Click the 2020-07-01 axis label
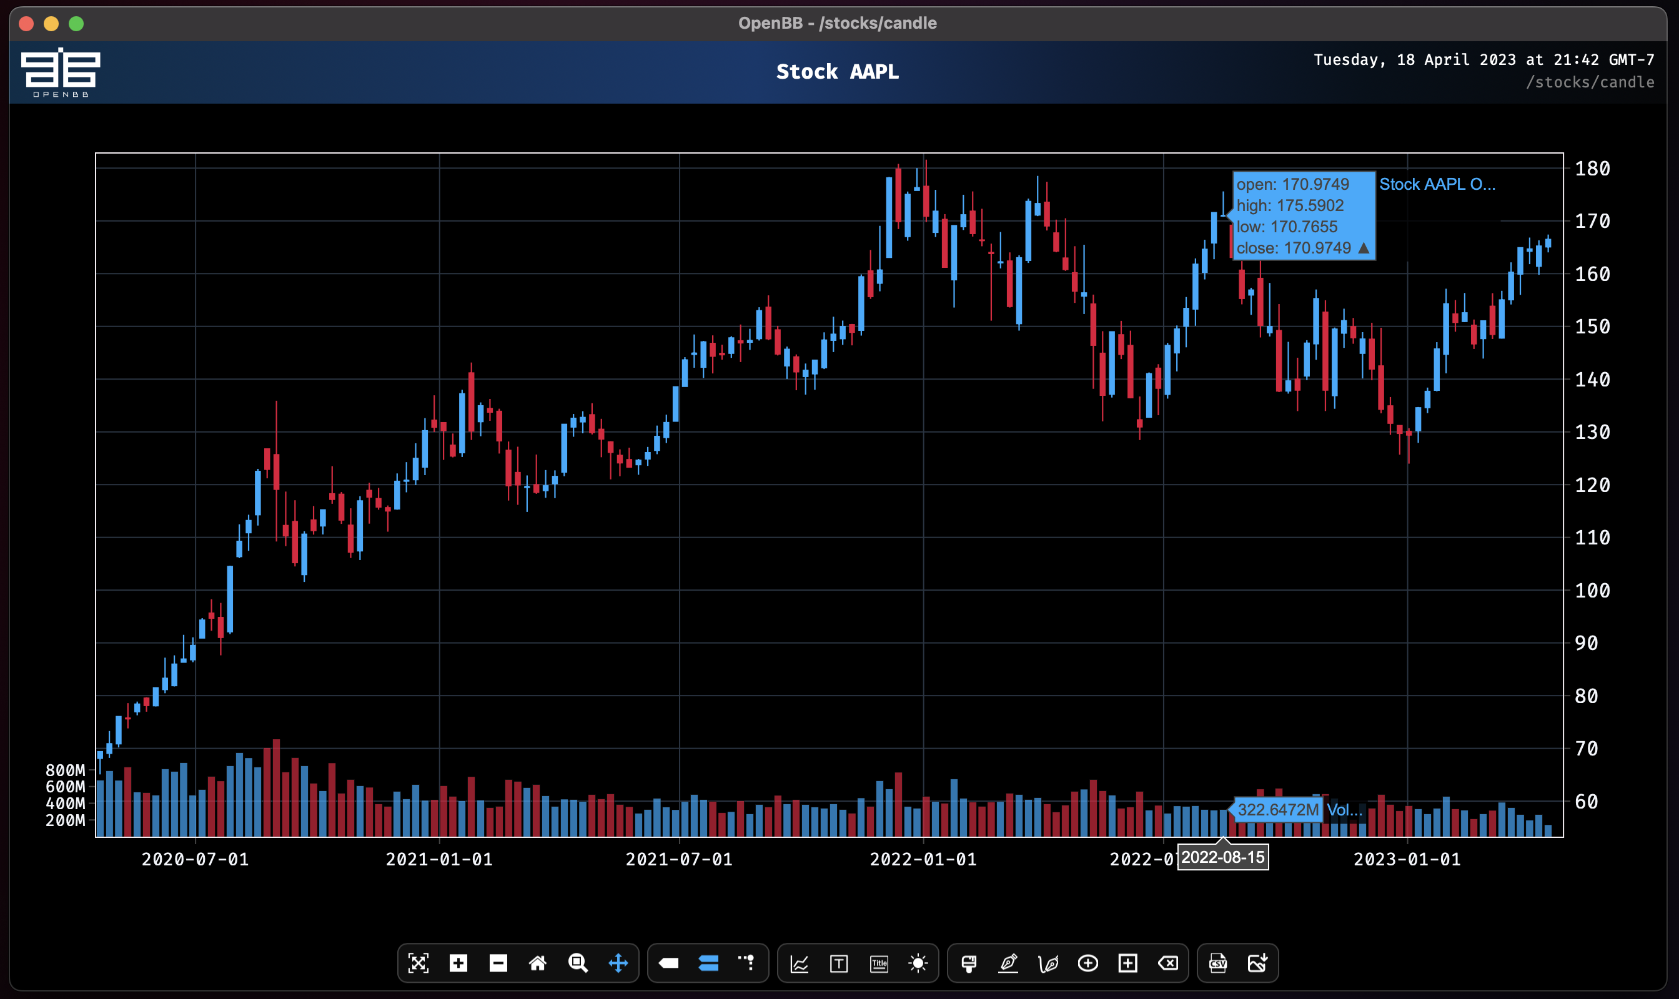 (x=195, y=860)
